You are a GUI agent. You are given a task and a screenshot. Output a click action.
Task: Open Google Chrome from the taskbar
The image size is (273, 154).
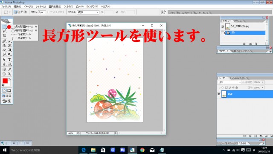click(142, 150)
